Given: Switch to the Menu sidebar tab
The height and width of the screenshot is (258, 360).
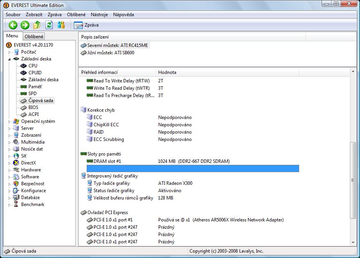Looking at the screenshot, I should 12,36.
